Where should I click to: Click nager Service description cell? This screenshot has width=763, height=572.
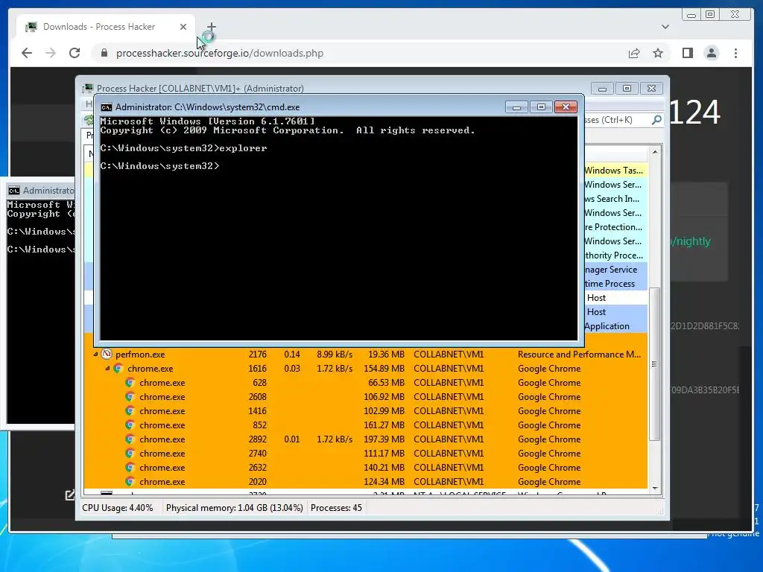click(611, 269)
